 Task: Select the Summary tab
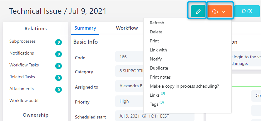[x=85, y=28]
